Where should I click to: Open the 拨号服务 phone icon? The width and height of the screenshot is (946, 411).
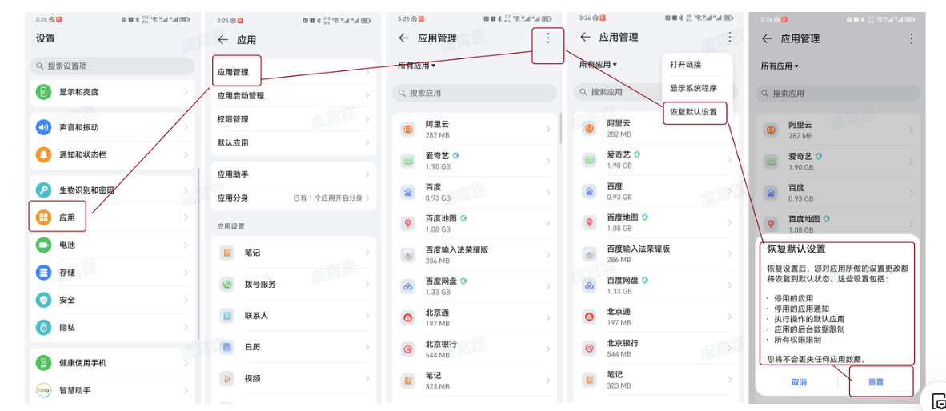228,284
